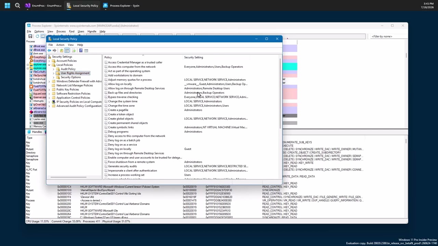Open Options menu in Process Explorer
Image resolution: width=438 pixels, height=246 pixels.
pos(39,31)
